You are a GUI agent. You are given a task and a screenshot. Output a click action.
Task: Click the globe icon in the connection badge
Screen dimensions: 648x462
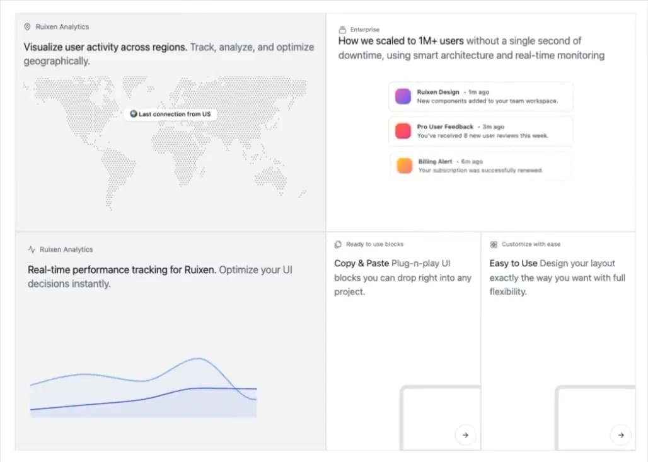pos(134,114)
